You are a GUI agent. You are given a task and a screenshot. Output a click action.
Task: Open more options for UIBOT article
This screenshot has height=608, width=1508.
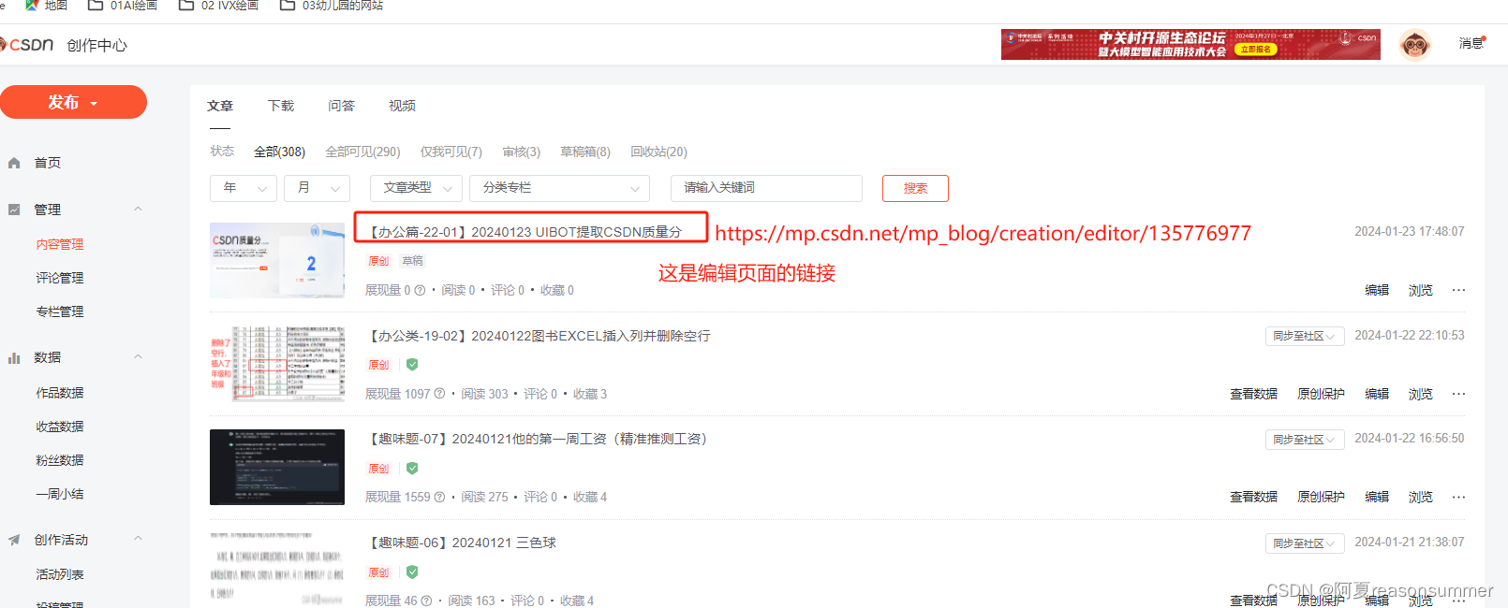pyautogui.click(x=1458, y=290)
